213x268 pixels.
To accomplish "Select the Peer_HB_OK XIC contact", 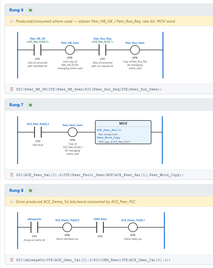I will coord(37,50).
